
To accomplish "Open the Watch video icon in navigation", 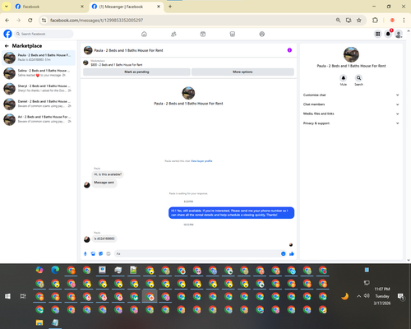I will pos(203,34).
